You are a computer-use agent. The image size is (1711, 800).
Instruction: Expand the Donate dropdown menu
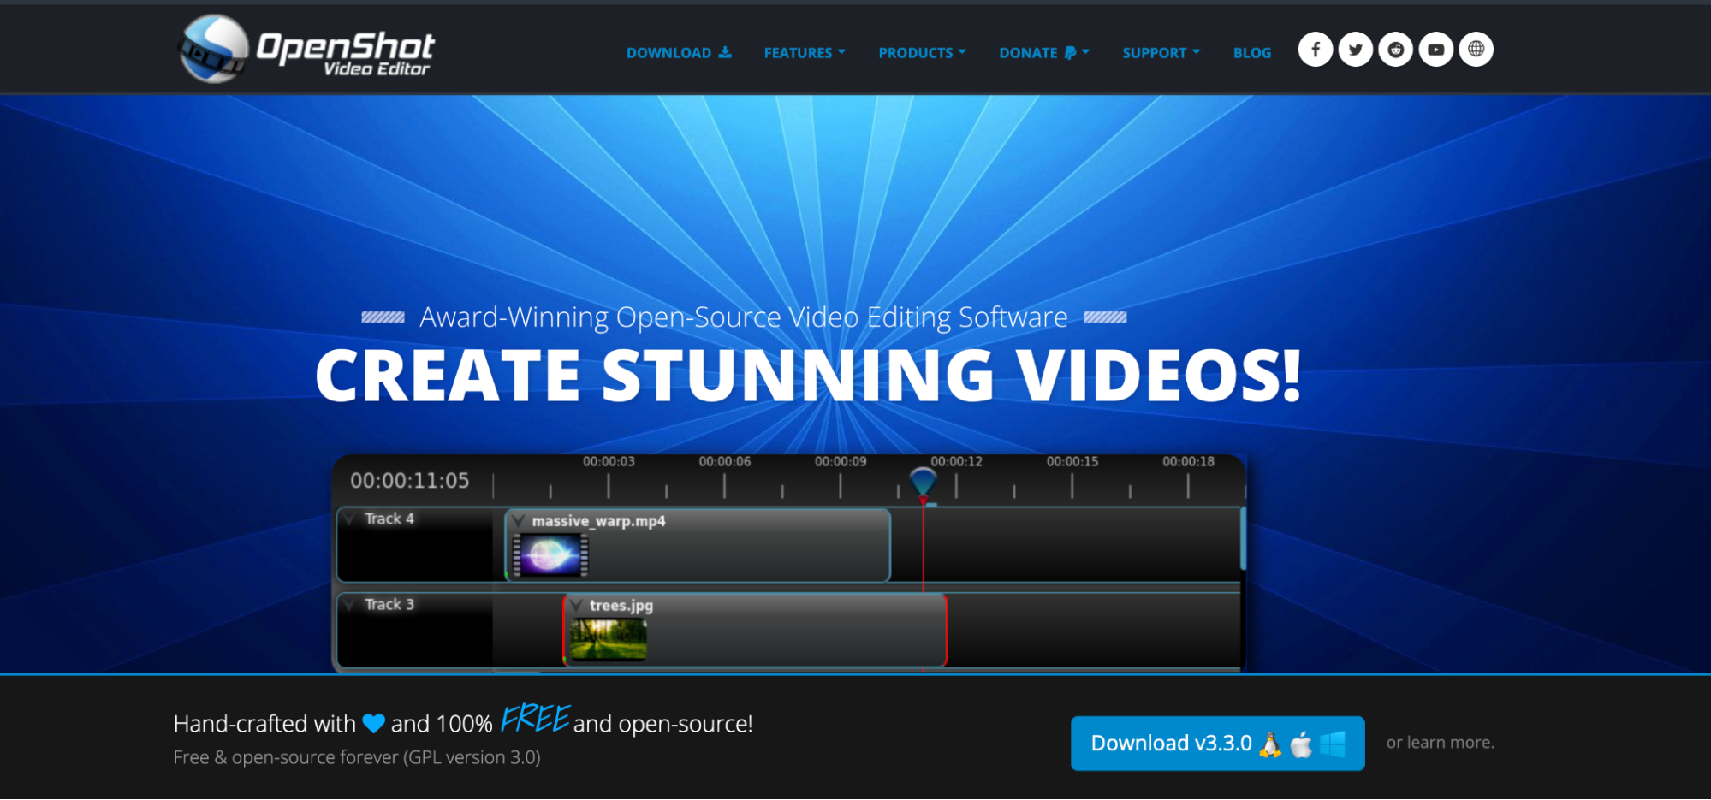tap(1044, 53)
